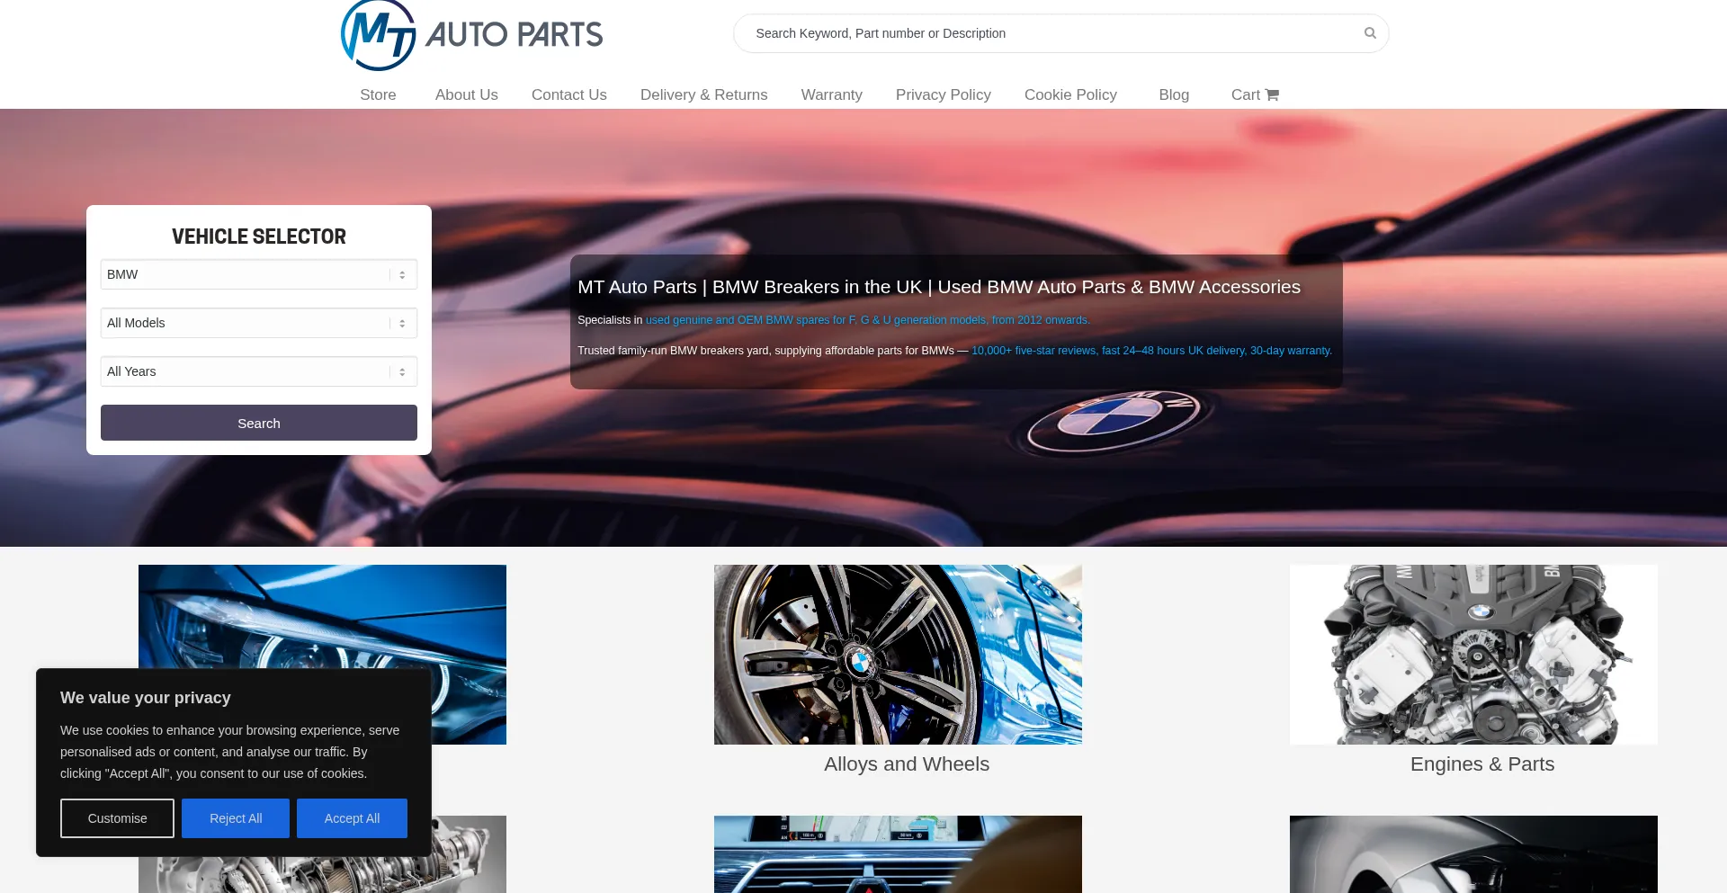
Task: Click the MT Auto Parts logo
Action: pyautogui.click(x=471, y=35)
